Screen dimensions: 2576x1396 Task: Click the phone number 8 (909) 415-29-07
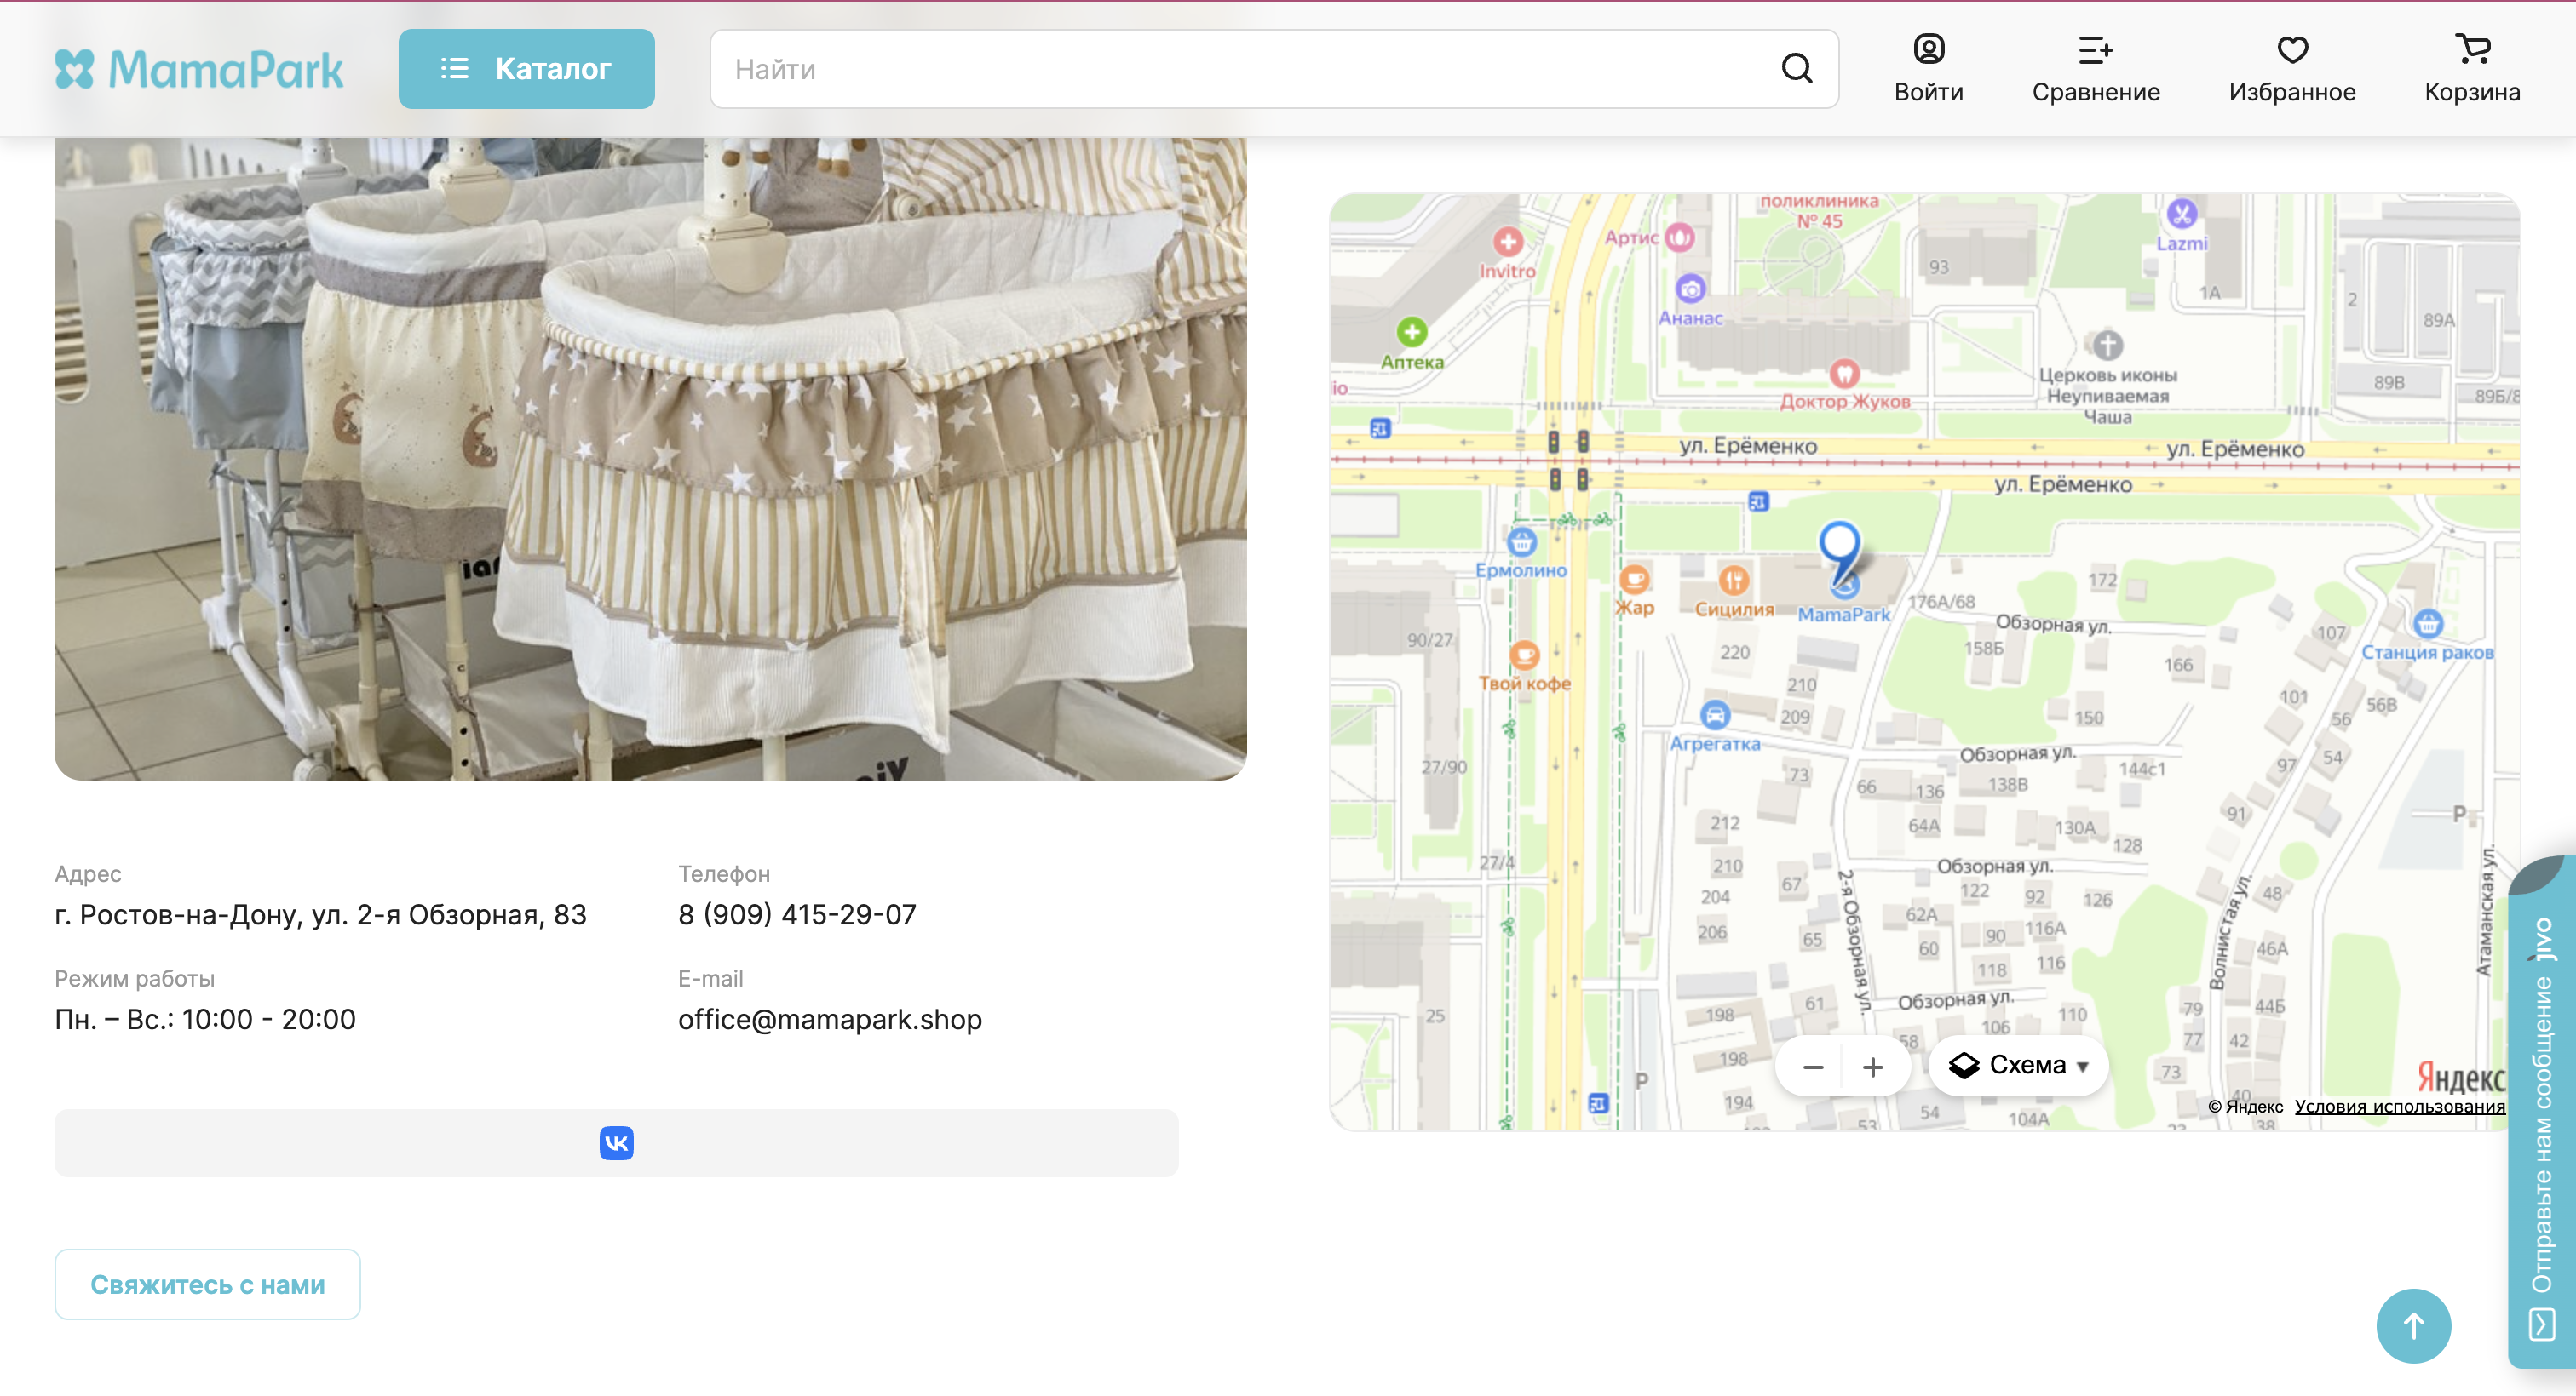pyautogui.click(x=797, y=914)
